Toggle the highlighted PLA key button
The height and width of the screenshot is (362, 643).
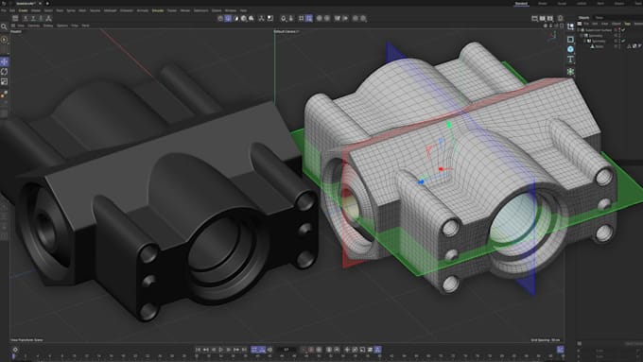click(377, 350)
